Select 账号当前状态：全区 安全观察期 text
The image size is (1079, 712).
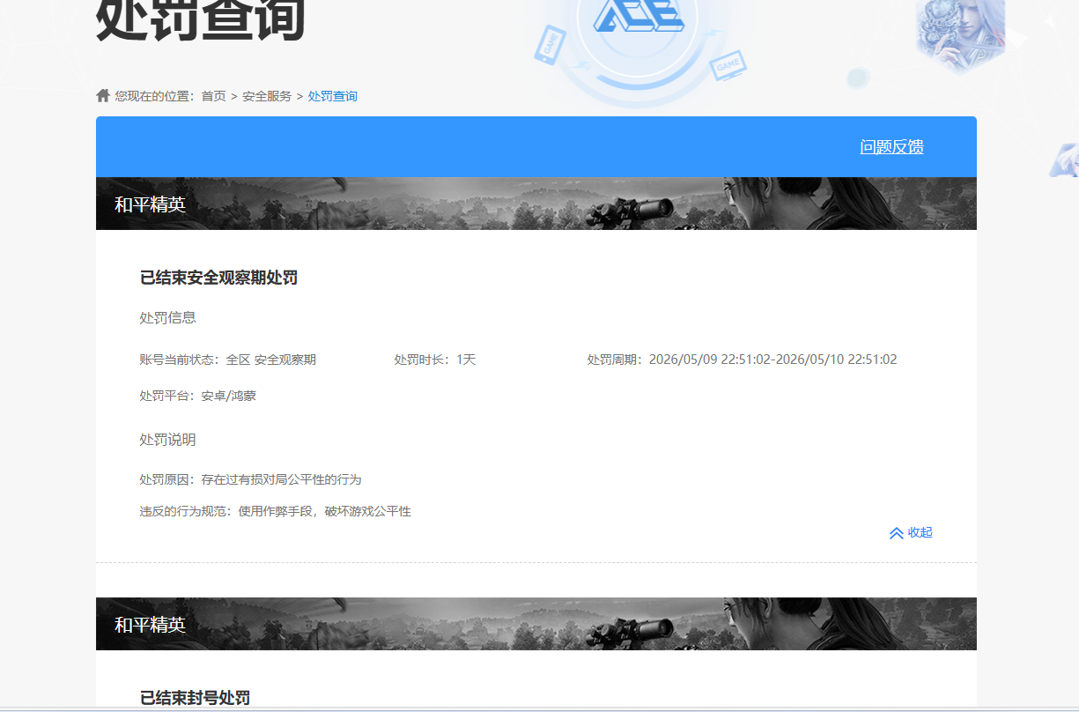tap(227, 360)
